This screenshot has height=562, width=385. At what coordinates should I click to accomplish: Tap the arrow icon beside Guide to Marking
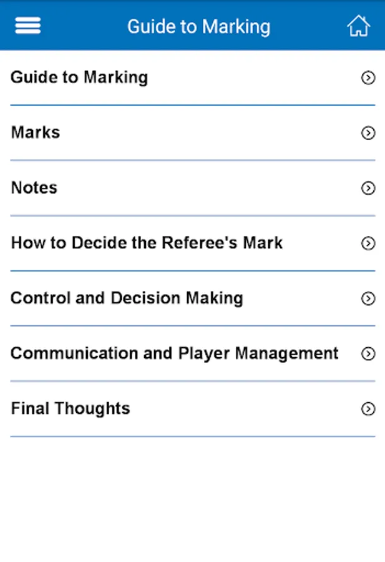pos(368,78)
